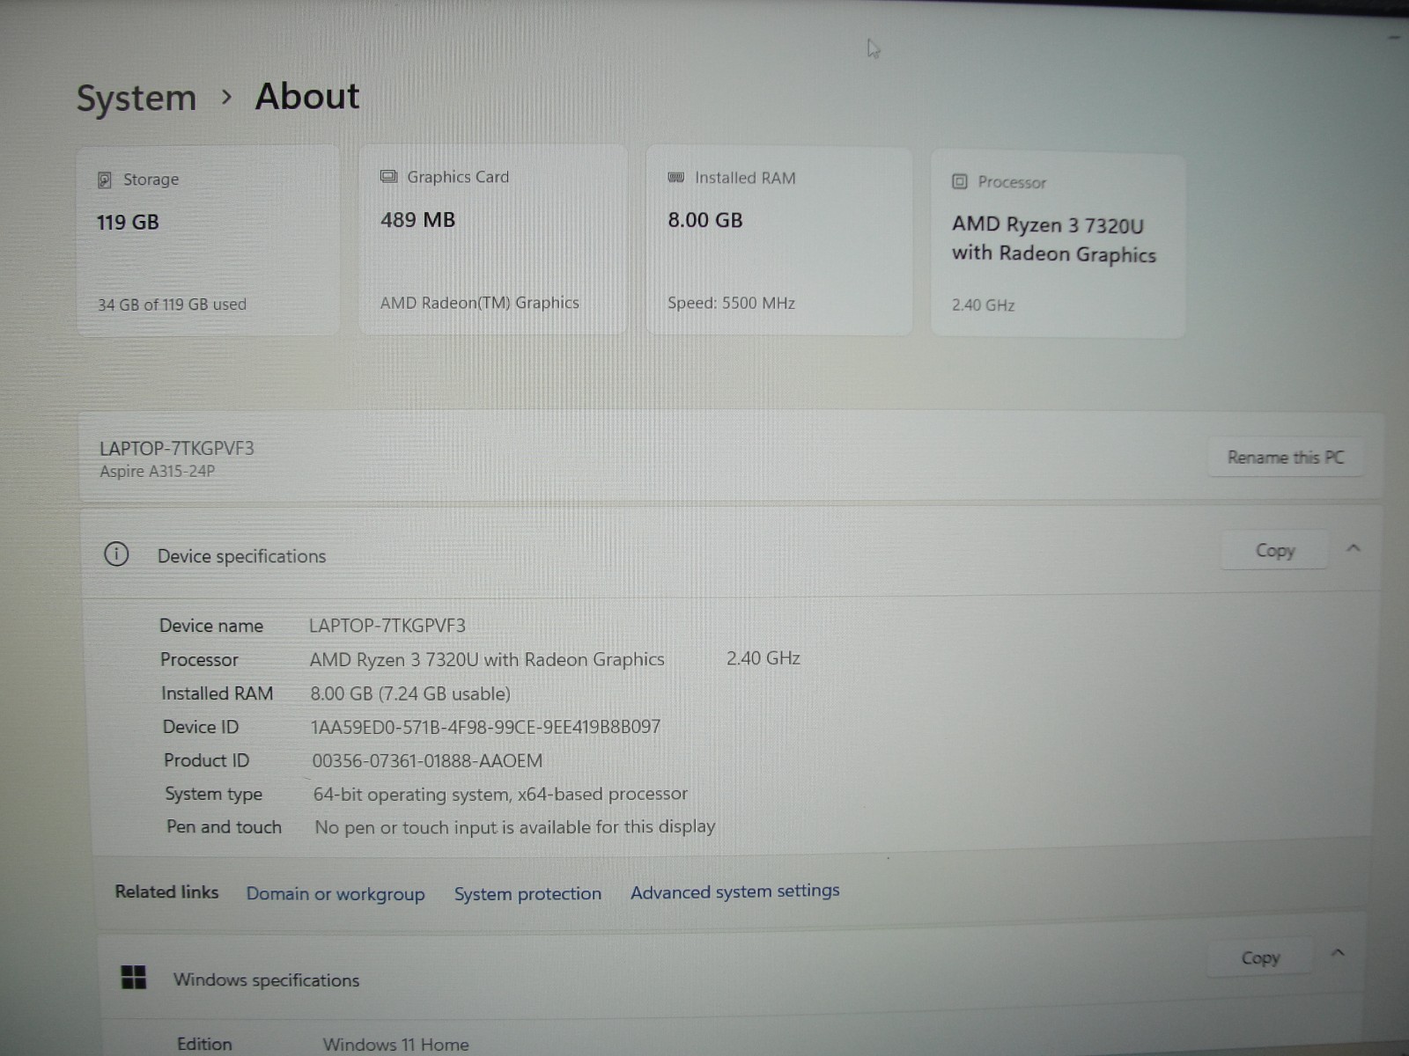The width and height of the screenshot is (1409, 1056).
Task: Select System type 64-bit operating system value
Action: (500, 794)
